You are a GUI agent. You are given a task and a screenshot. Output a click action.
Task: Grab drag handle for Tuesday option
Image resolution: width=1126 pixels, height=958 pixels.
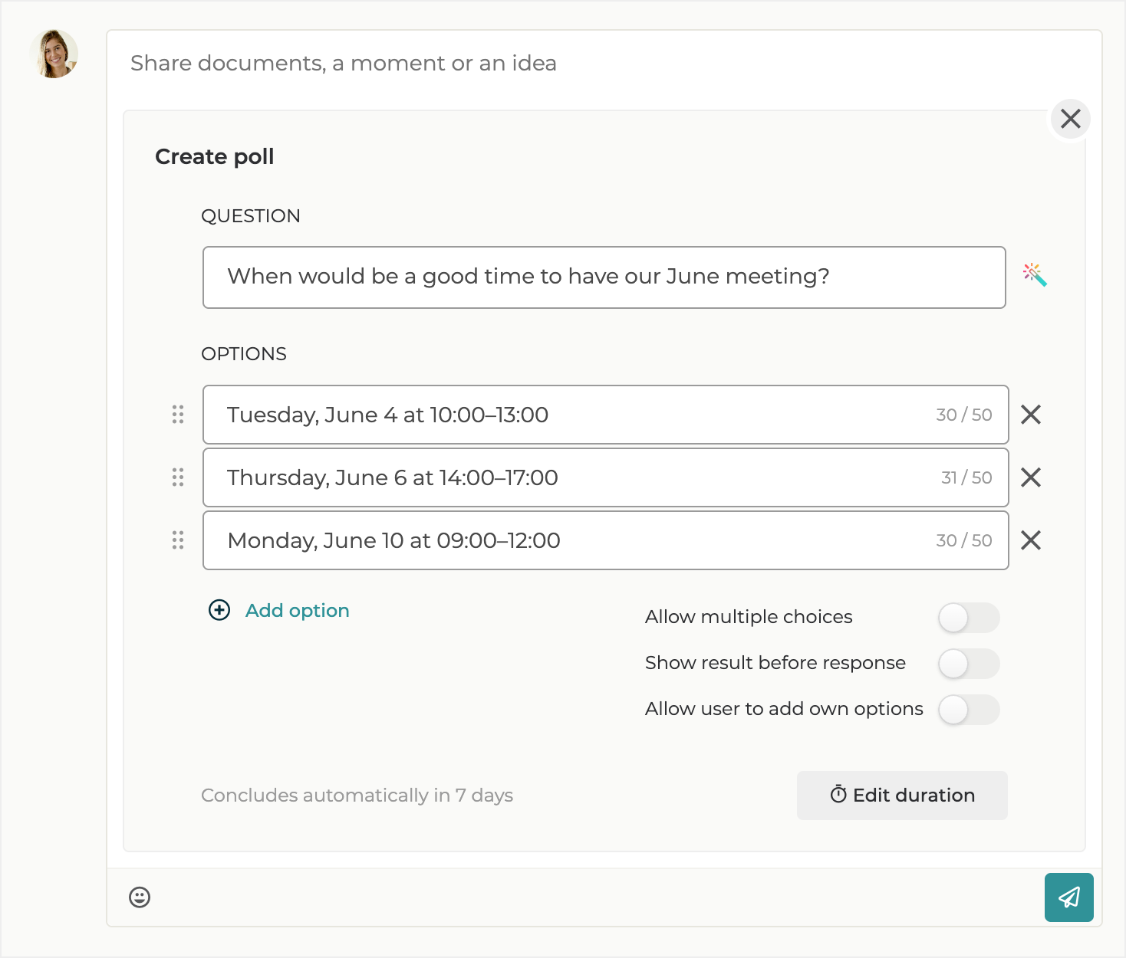(178, 415)
